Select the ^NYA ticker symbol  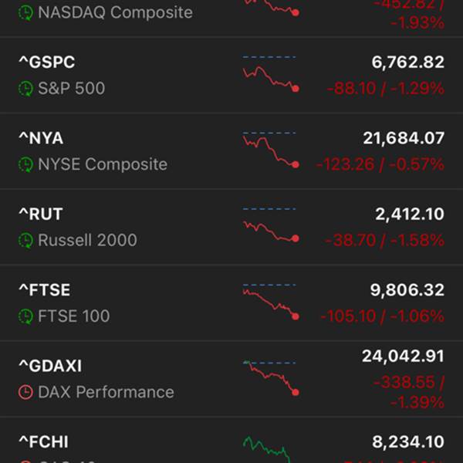pos(41,138)
